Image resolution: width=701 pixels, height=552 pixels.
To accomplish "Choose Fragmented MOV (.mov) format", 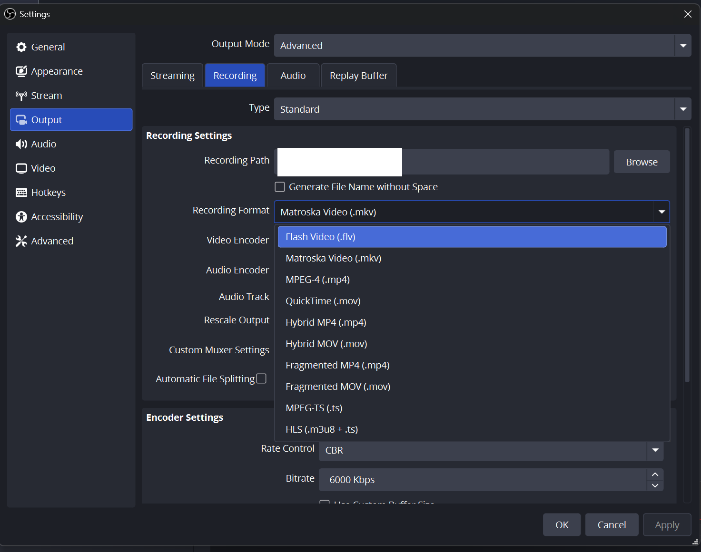I will pyautogui.click(x=472, y=387).
